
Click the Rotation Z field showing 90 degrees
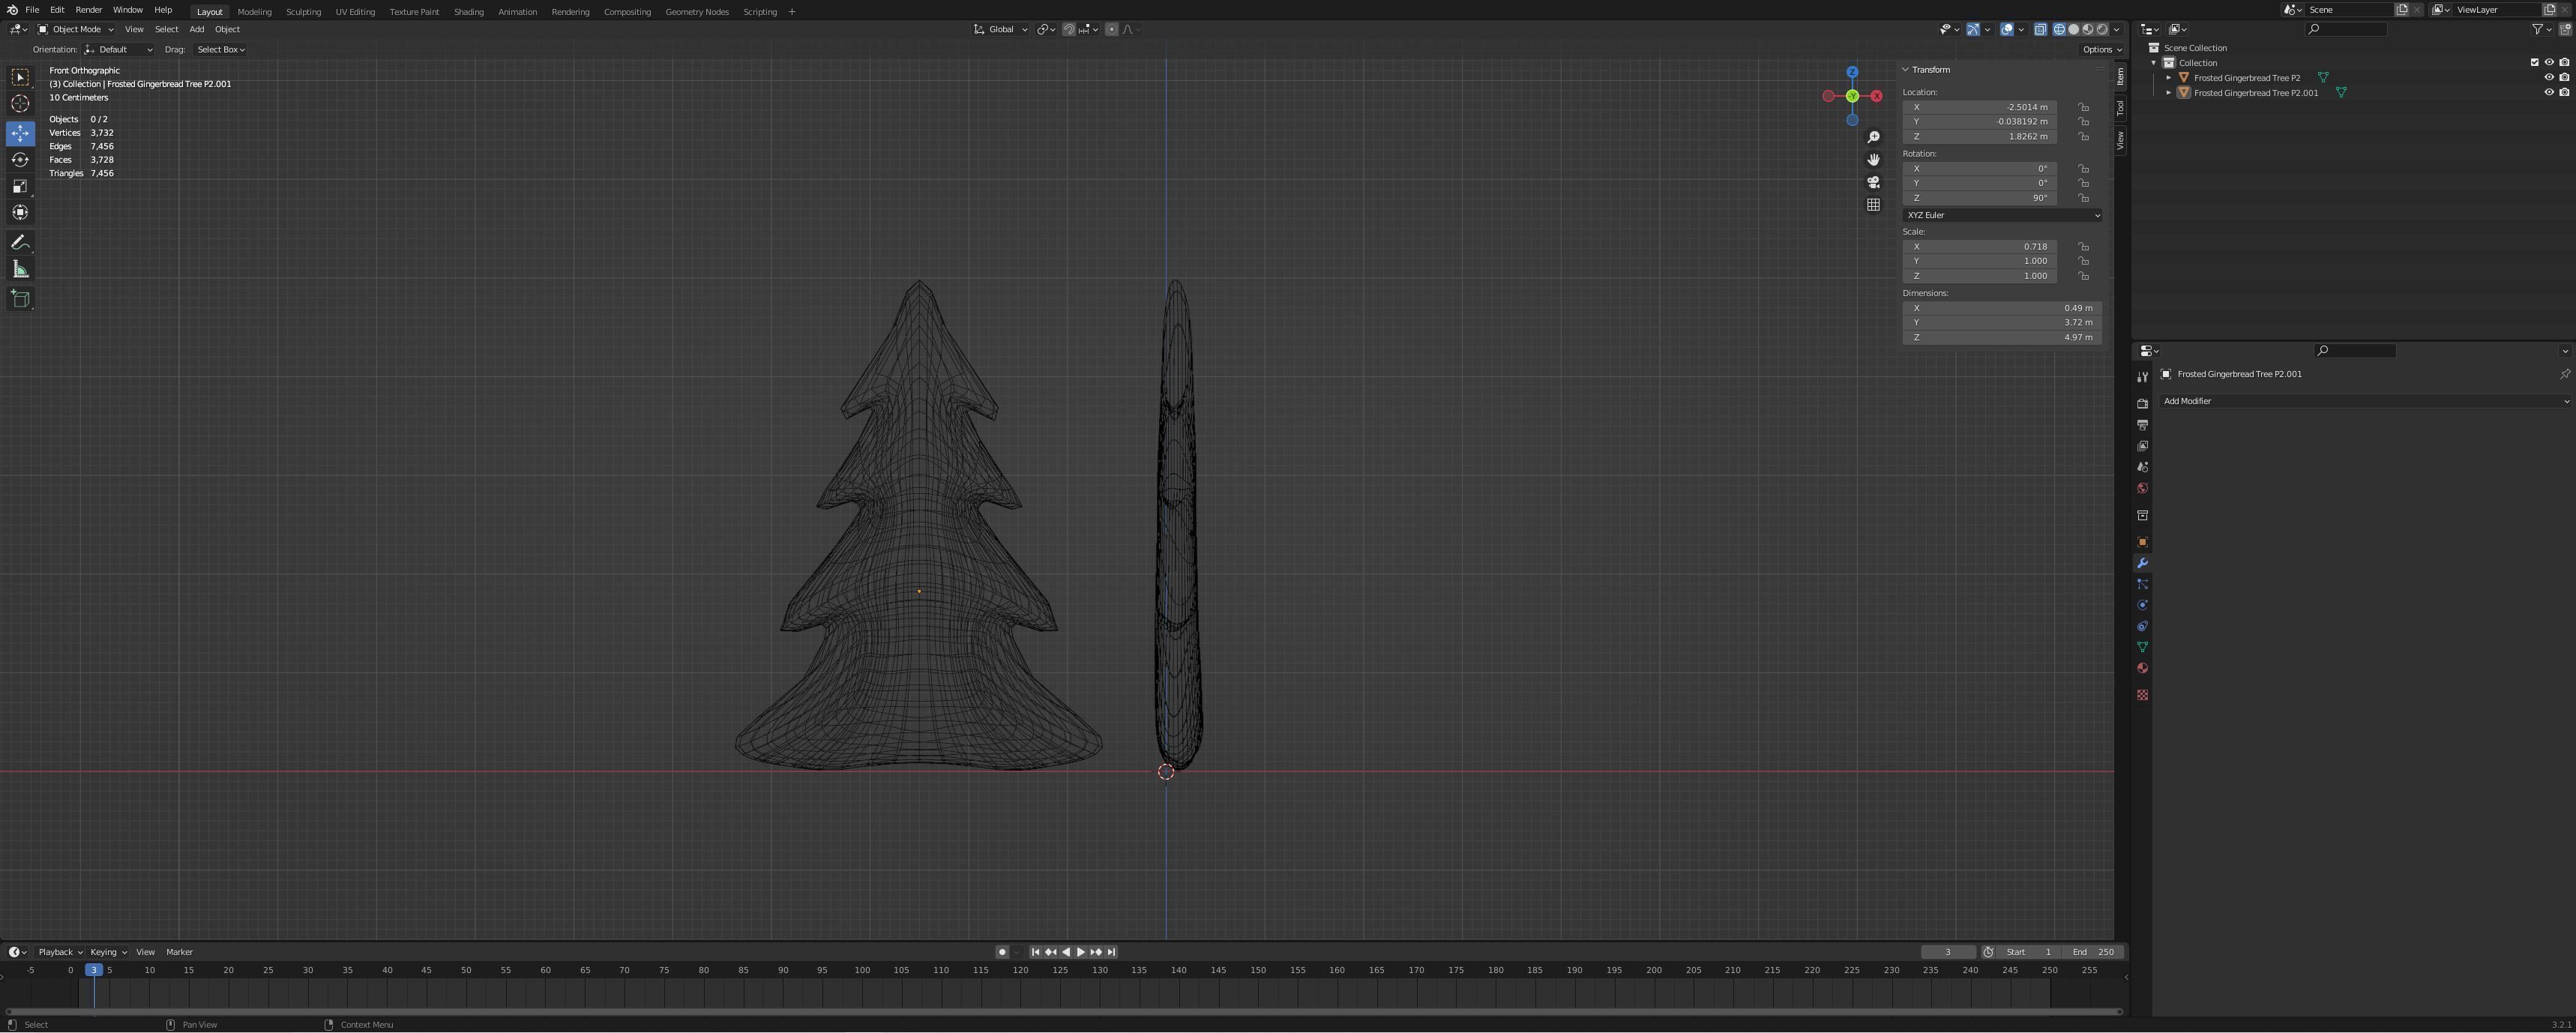pos(1980,197)
